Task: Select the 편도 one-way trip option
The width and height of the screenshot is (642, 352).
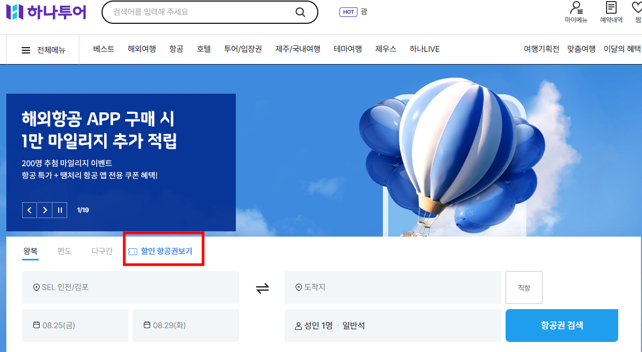Action: coord(65,251)
